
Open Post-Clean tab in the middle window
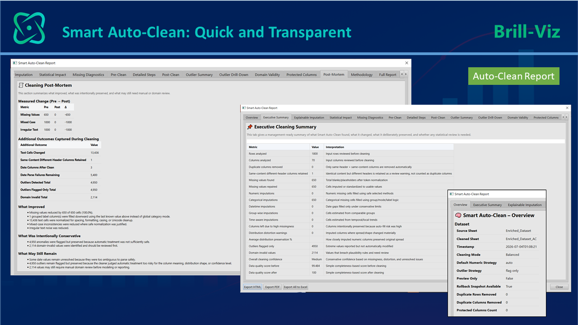point(438,117)
